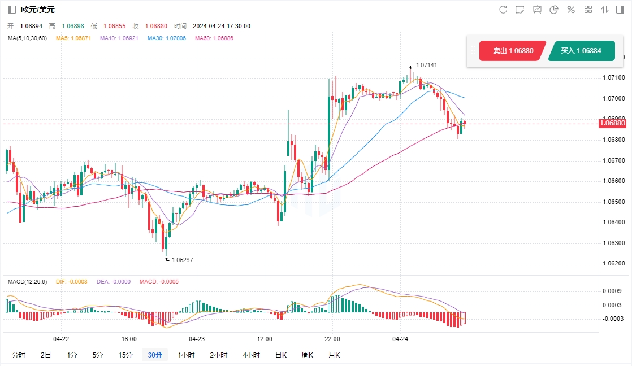Switch to the 分时 timeframe tab
632x366 pixels.
[19, 355]
